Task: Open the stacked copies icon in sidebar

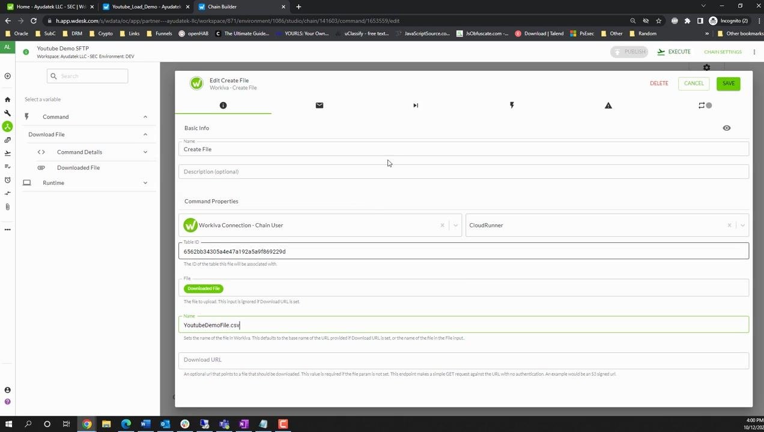Action: point(7,140)
